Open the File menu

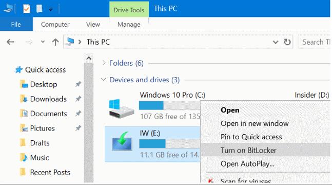click(x=16, y=24)
